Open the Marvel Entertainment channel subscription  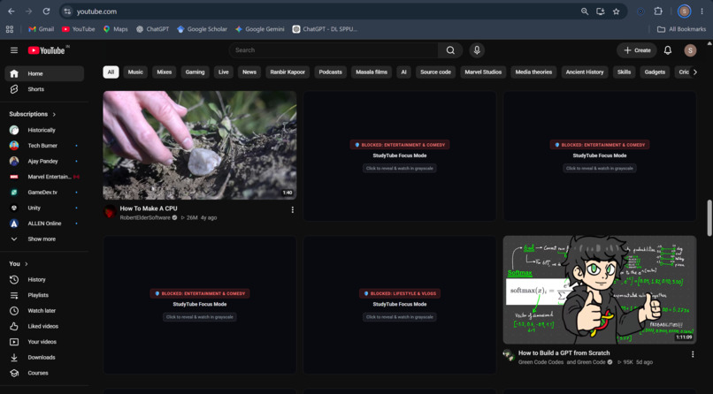coord(44,177)
